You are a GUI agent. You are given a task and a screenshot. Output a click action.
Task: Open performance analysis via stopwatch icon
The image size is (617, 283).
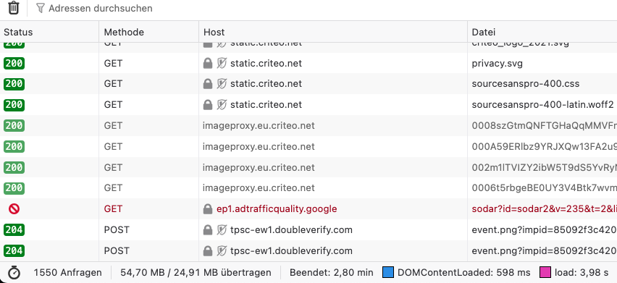[14, 272]
